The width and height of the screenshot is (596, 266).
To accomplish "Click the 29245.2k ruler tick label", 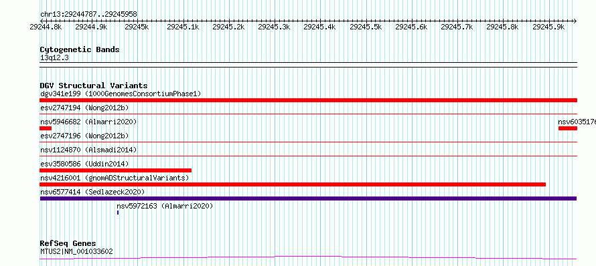I will click(228, 27).
